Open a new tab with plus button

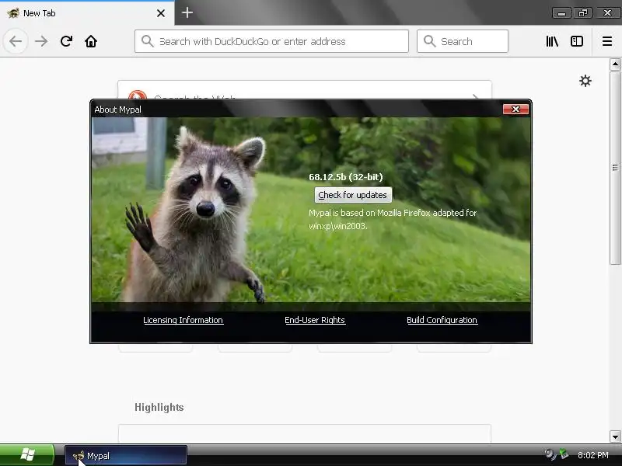coord(187,12)
